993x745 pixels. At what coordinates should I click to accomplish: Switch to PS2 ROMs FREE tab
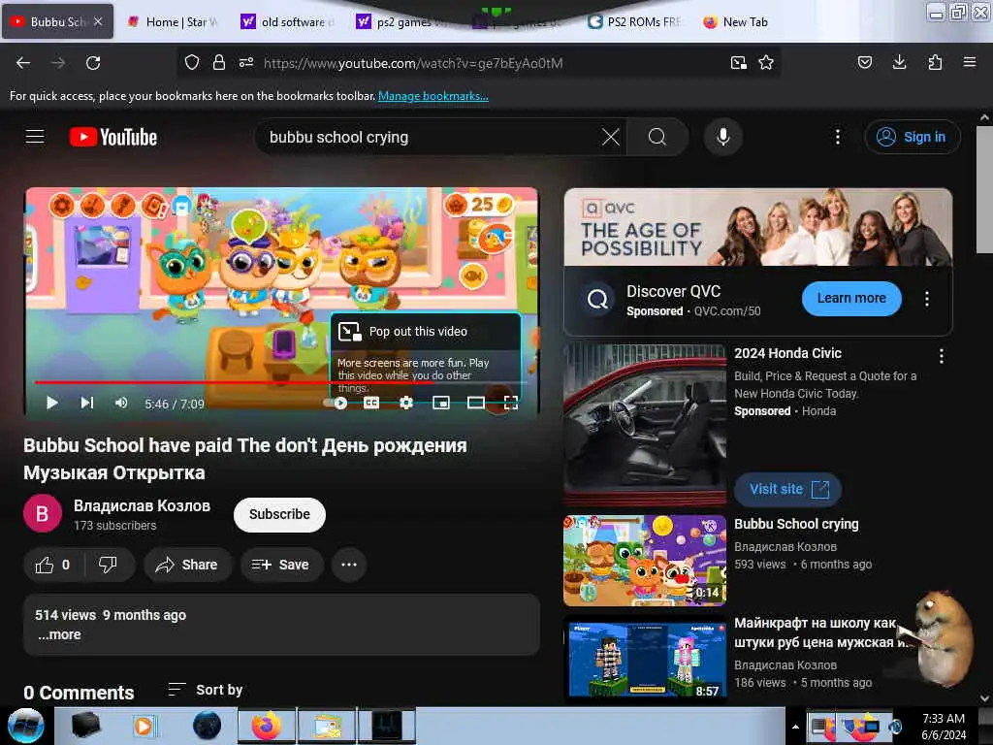tap(635, 22)
